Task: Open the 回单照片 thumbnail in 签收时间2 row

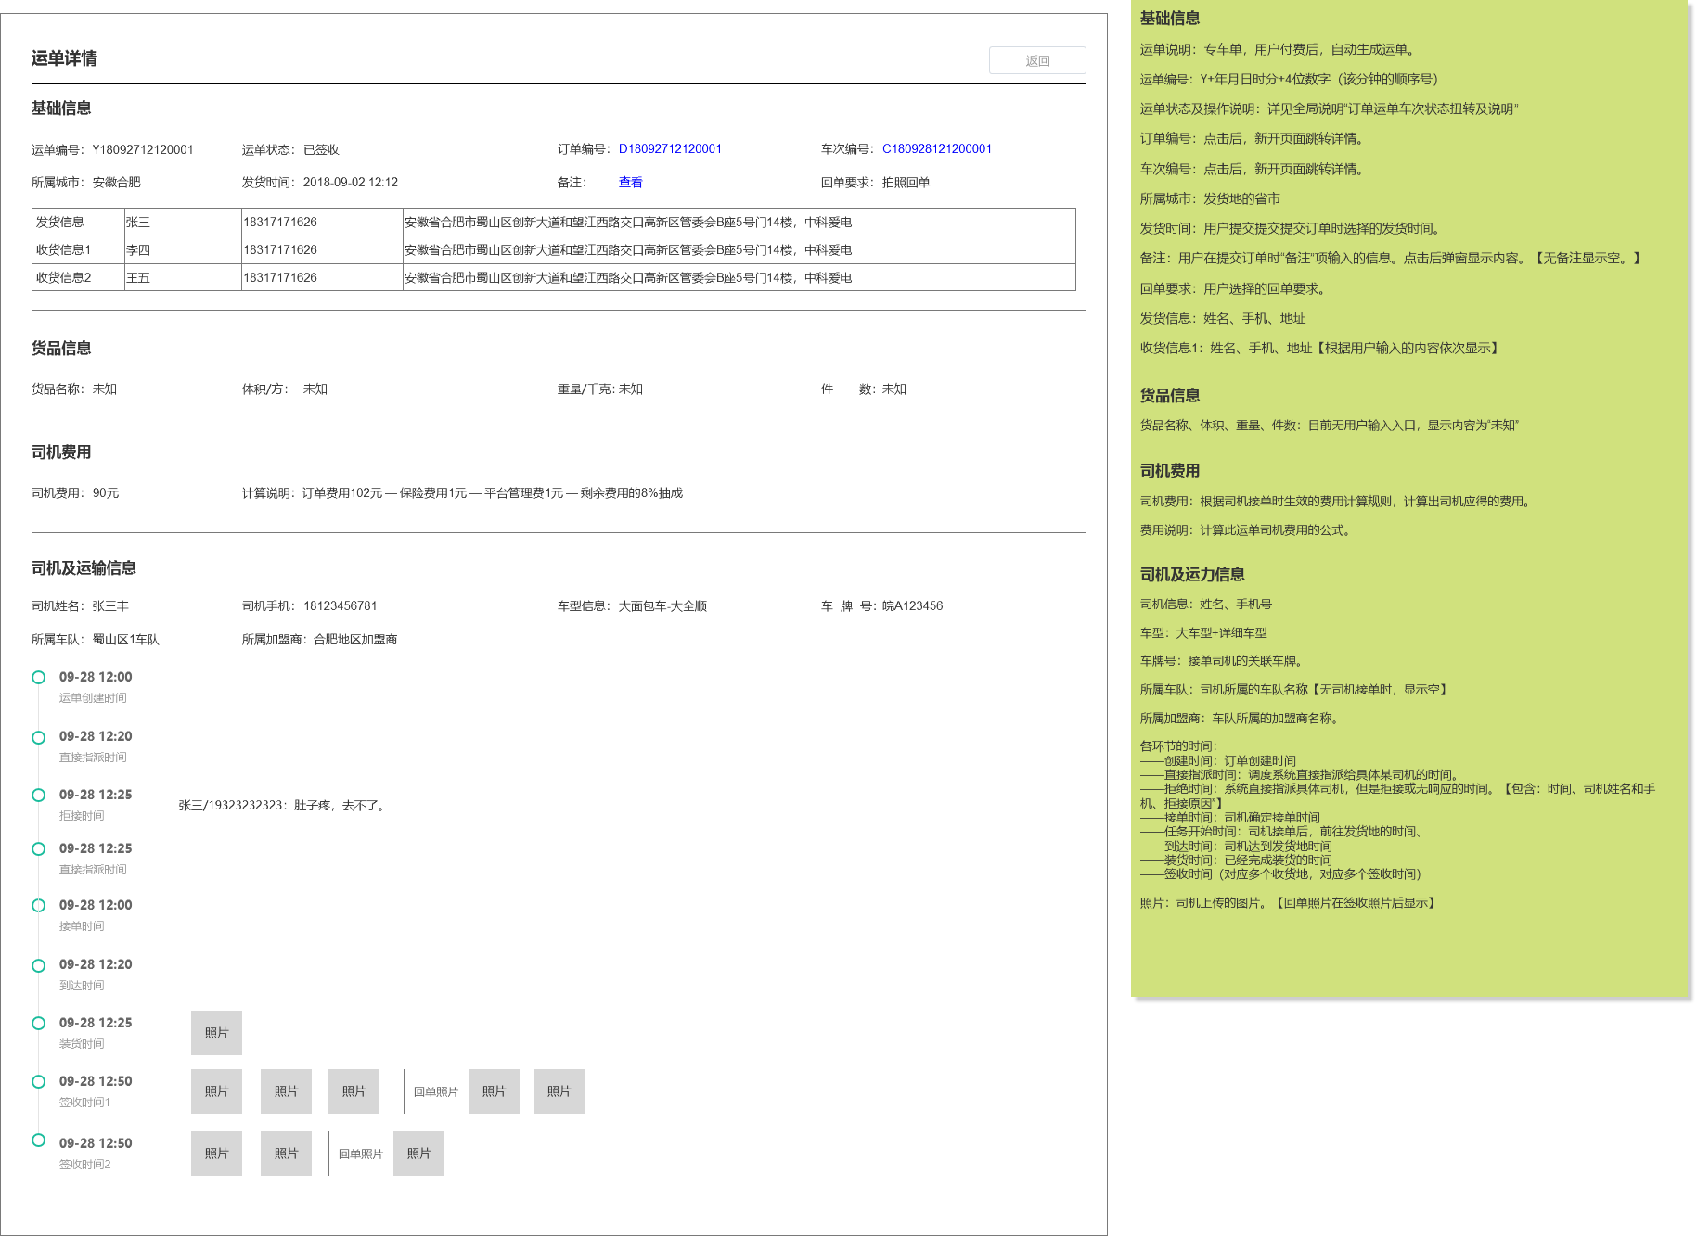Action: (x=418, y=1153)
